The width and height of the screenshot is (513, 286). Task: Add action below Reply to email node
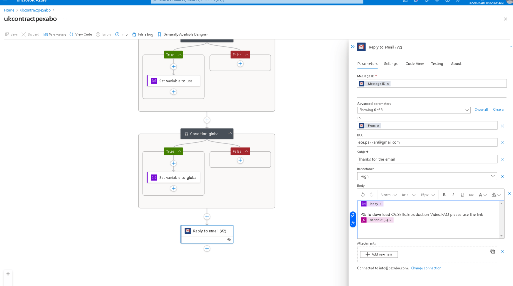point(207,249)
